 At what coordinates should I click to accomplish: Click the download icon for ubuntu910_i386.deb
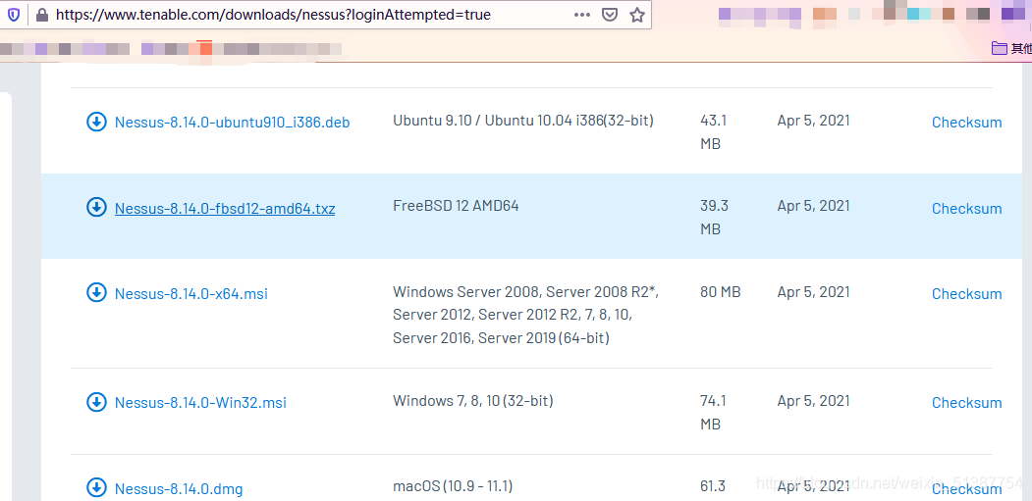pyautogui.click(x=96, y=122)
